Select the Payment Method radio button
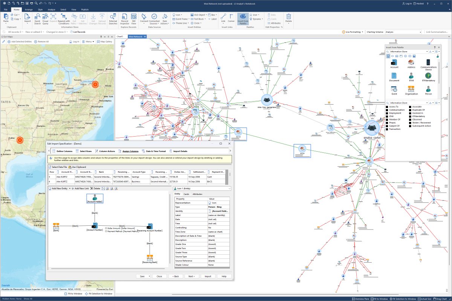This screenshot has height=301, width=452. (x=106, y=231)
